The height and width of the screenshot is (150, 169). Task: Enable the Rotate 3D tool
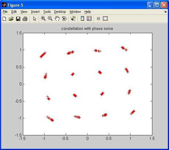64,19
